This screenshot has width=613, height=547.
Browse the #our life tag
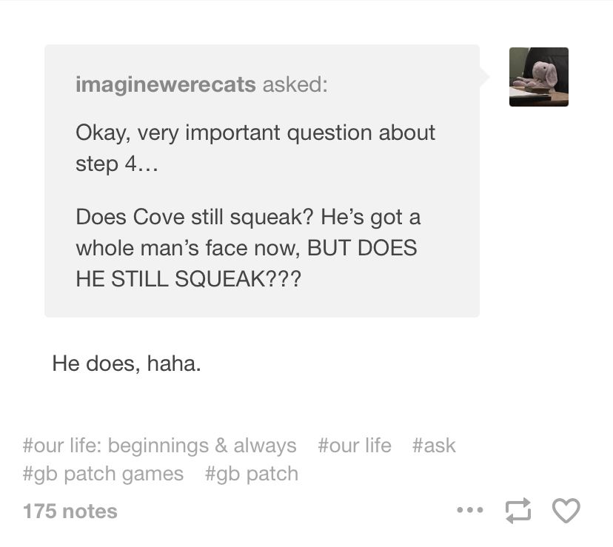[355, 446]
